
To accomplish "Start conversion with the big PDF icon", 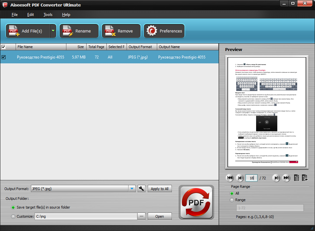I will 196,201.
